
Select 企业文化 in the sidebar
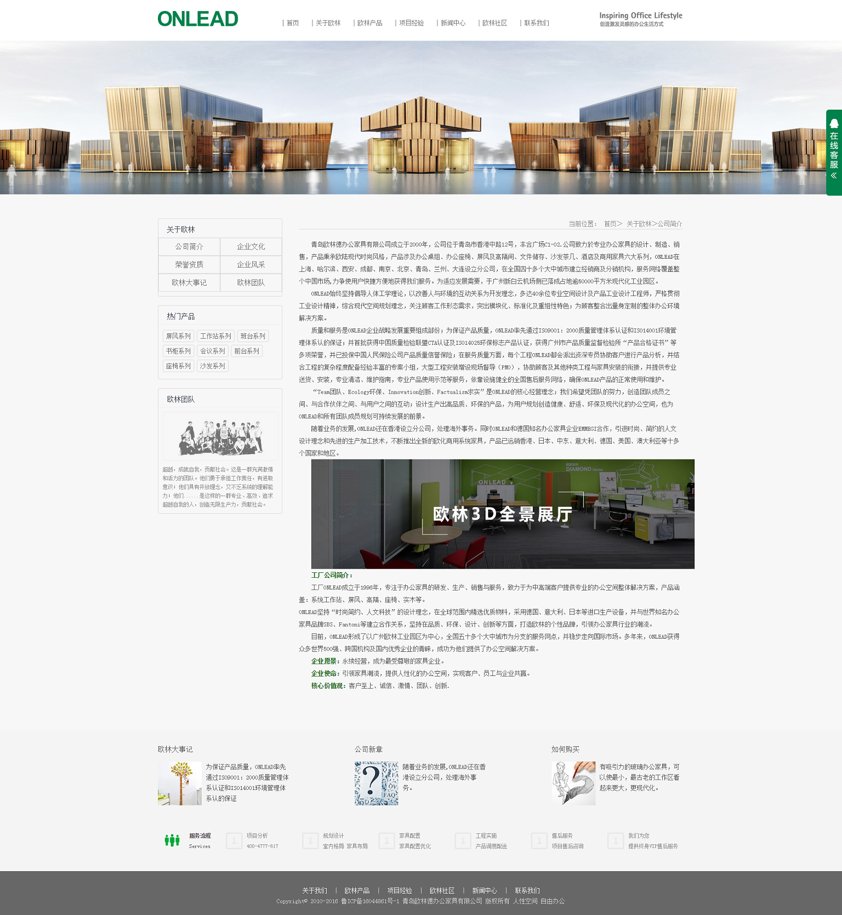pyautogui.click(x=251, y=247)
